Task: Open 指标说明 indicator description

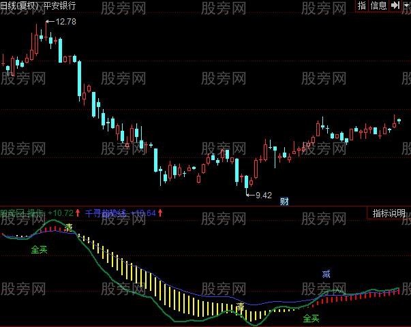Action: point(389,213)
